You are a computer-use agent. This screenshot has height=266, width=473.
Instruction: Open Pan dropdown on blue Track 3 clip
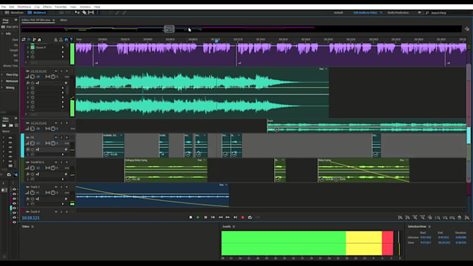point(223,185)
